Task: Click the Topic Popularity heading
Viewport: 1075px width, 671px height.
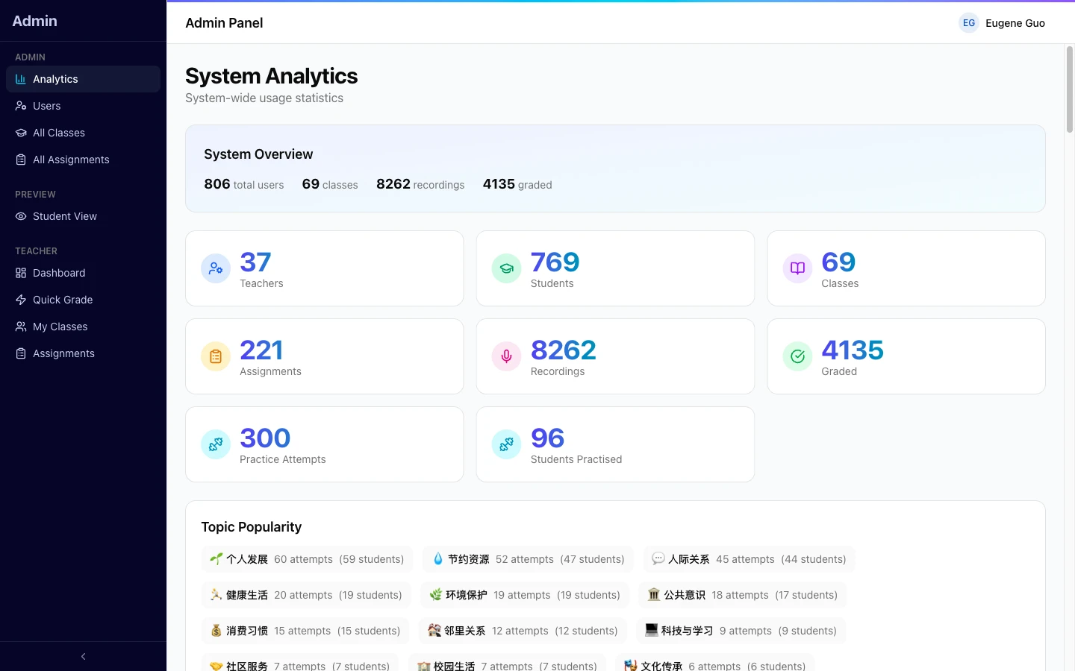Action: [252, 527]
